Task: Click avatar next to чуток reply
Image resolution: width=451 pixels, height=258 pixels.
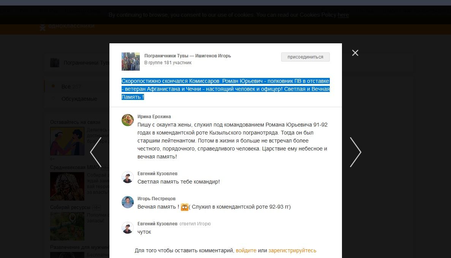Action: [128, 227]
